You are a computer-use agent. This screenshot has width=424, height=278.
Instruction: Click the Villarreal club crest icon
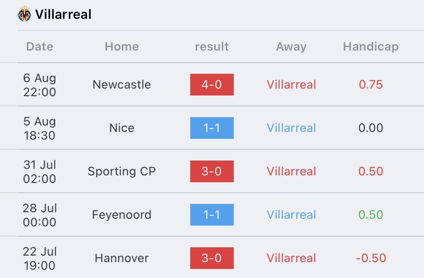tap(24, 14)
